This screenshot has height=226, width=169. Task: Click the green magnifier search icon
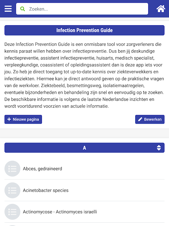click(x=23, y=9)
